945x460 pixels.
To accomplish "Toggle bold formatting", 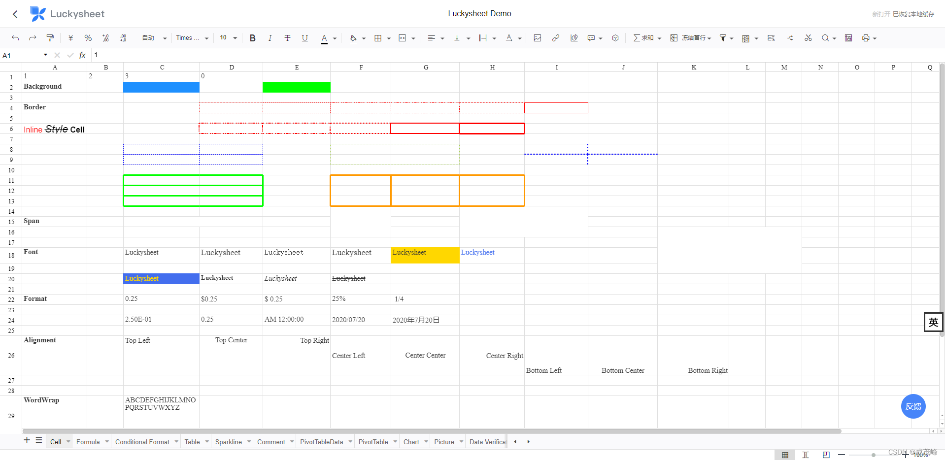I will click(x=252, y=38).
